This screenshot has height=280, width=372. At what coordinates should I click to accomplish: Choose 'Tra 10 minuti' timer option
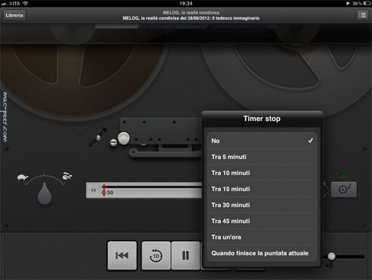point(262,173)
